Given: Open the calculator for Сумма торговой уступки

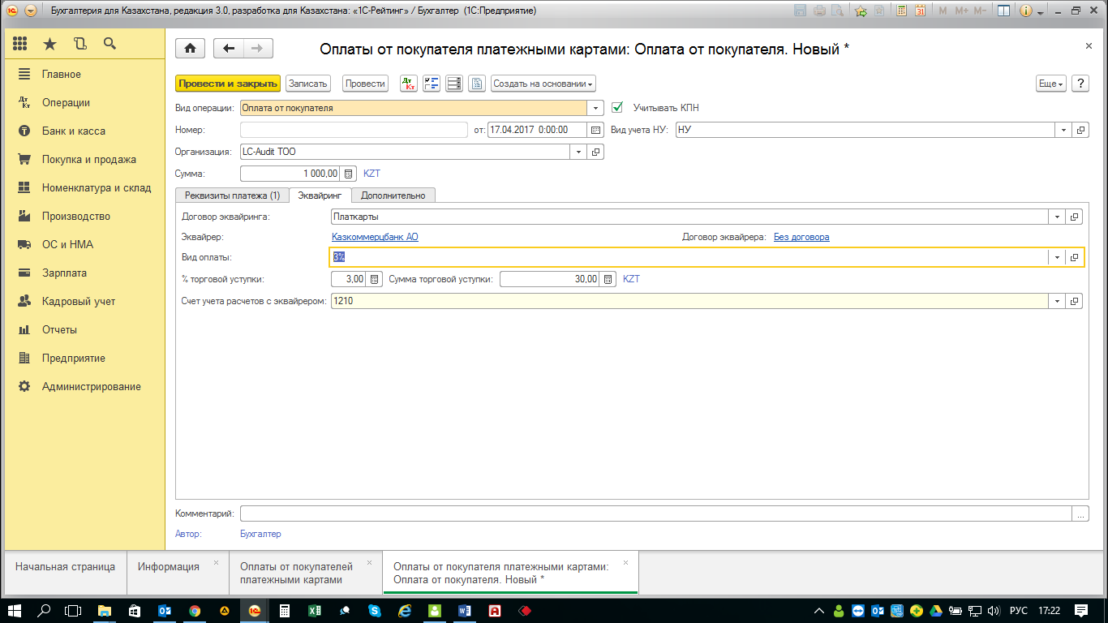Looking at the screenshot, I should 608,279.
